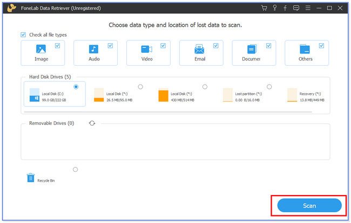The height and width of the screenshot is (223, 351).
Task: Open the Facebook share icon
Action: click(x=285, y=8)
